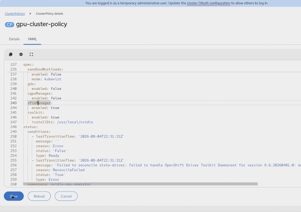Cancel editing the YAML
The width and height of the screenshot is (301, 212).
click(x=66, y=196)
